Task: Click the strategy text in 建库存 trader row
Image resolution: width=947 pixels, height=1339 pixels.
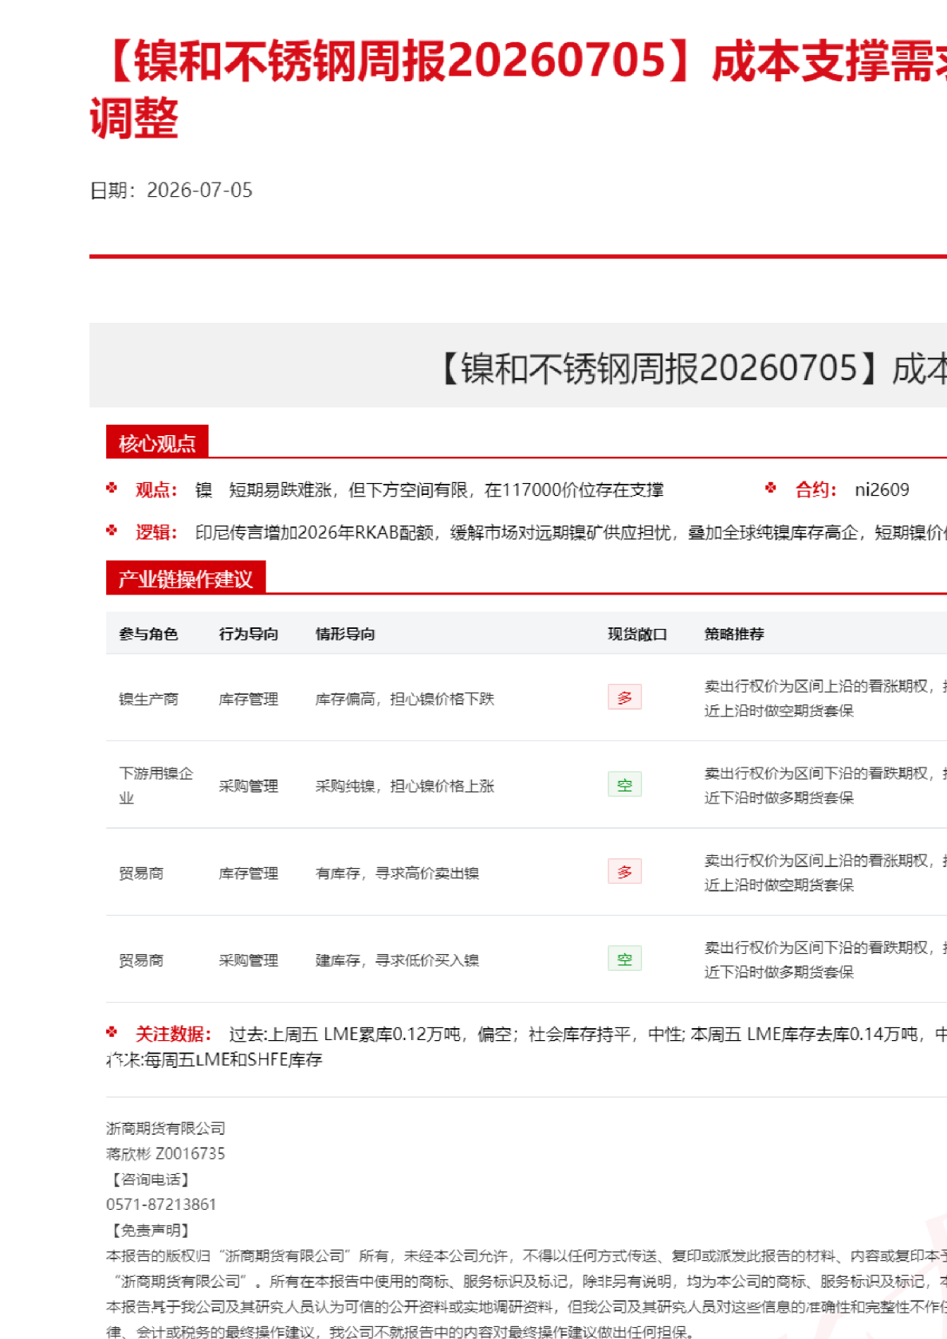Action: pyautogui.click(x=826, y=959)
